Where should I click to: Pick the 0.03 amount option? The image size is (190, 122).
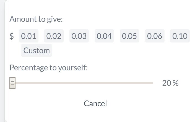tap(79, 36)
